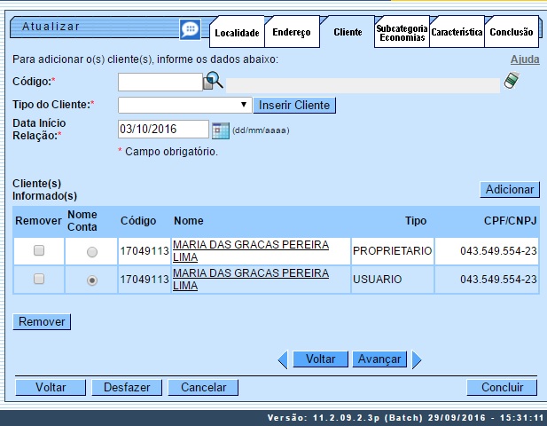Click into the Código input field
Image resolution: width=547 pixels, height=426 pixels.
click(x=160, y=82)
